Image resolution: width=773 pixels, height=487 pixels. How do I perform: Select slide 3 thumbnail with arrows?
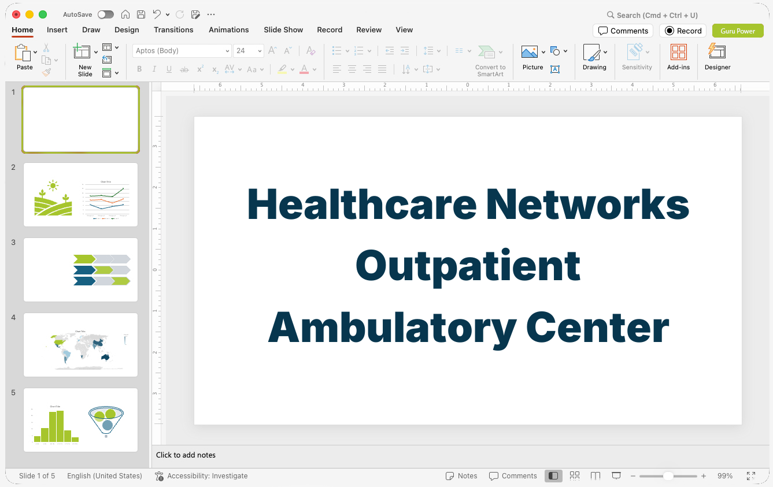click(x=80, y=270)
